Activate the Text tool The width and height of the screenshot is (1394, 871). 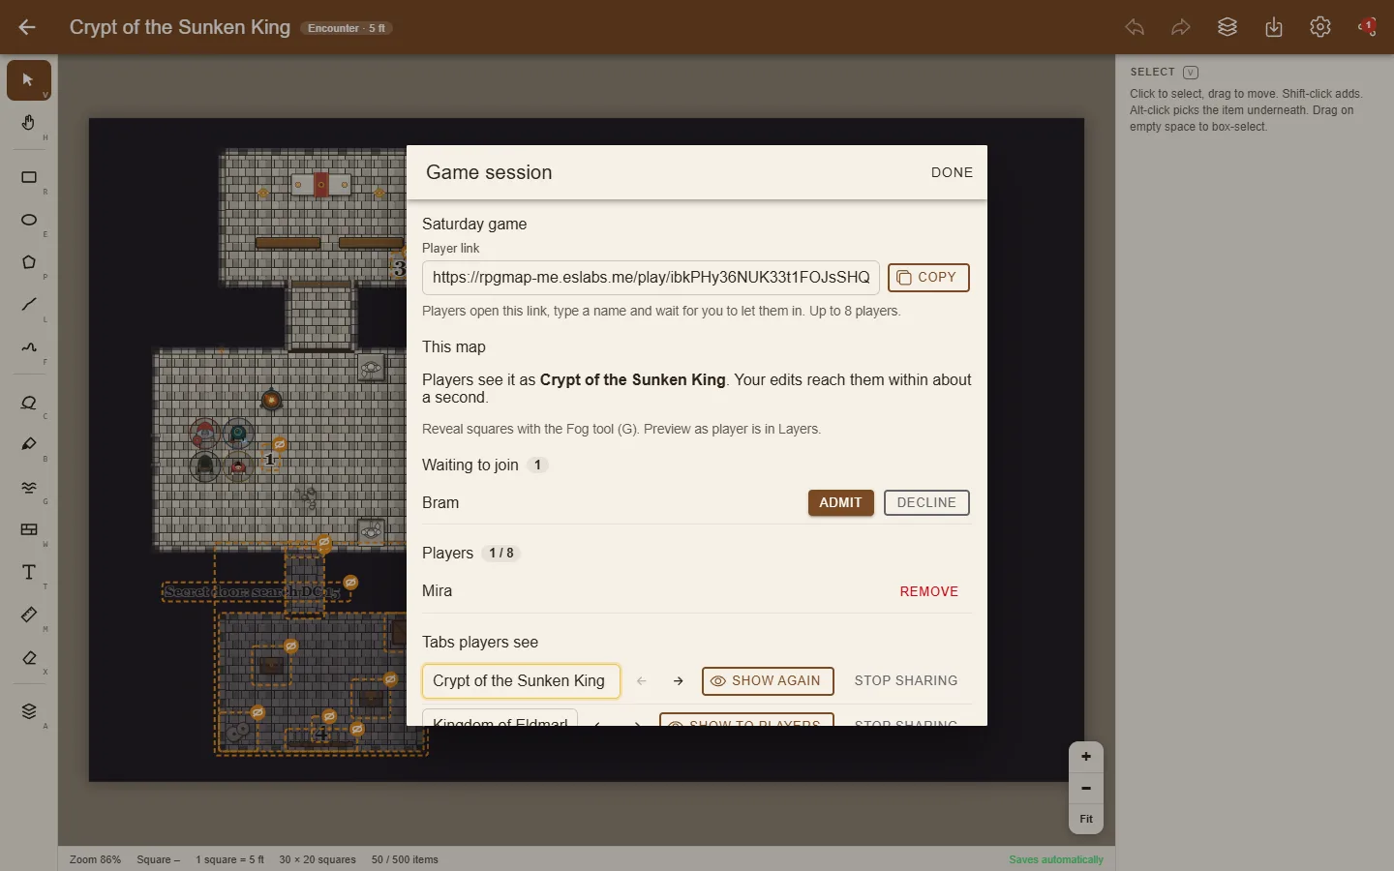pos(28,572)
